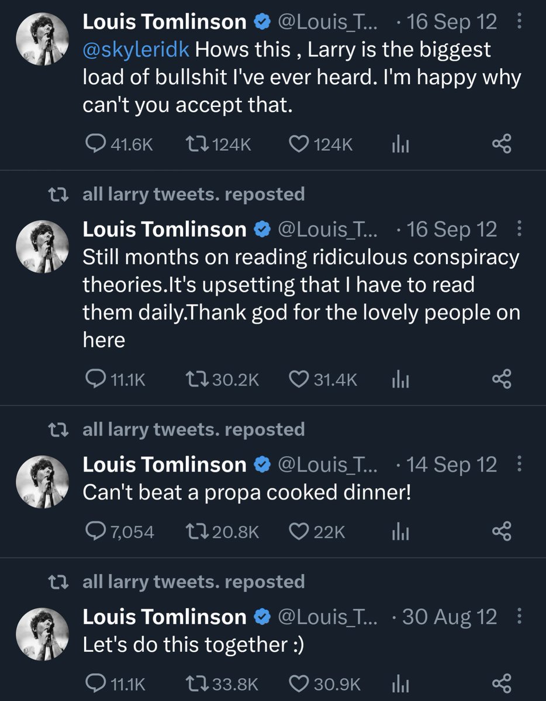Like the tweet mentioning @skyleridk

click(299, 144)
